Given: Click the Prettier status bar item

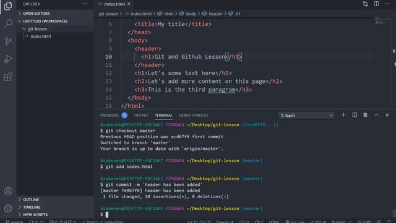Looking at the screenshot, I should 341,222.
